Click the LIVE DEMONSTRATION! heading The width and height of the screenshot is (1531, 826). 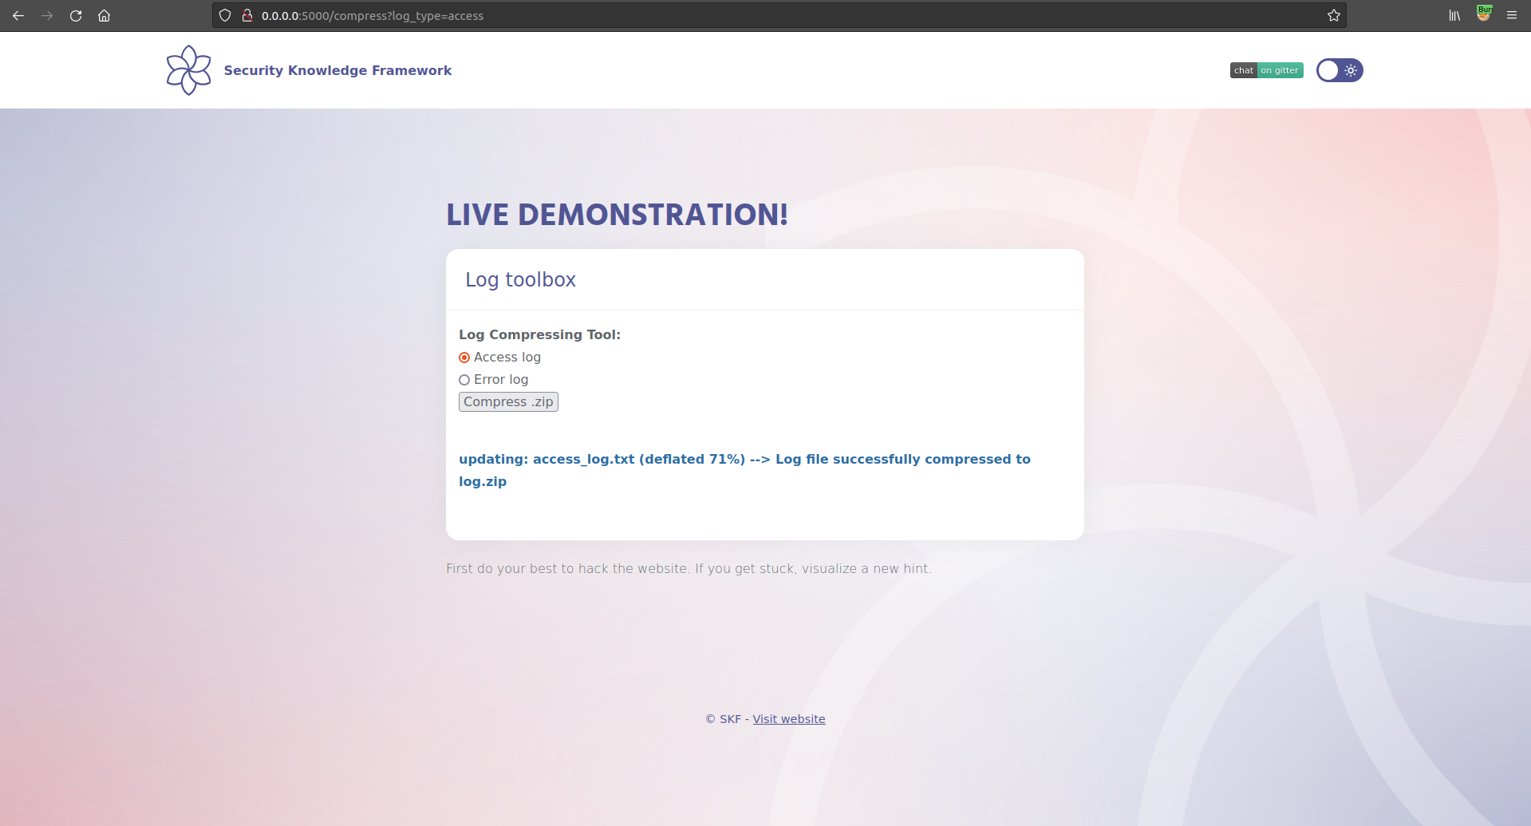[x=617, y=215]
